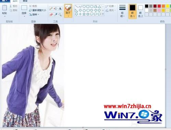Image resolution: width=171 pixels, height=130 pixels.
Task: Click the Select rectangle button
Action: coord(24,11)
